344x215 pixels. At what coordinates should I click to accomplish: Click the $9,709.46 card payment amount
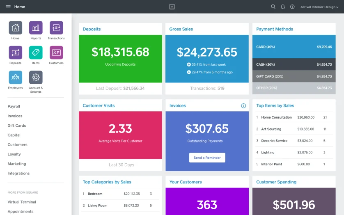[x=324, y=47]
